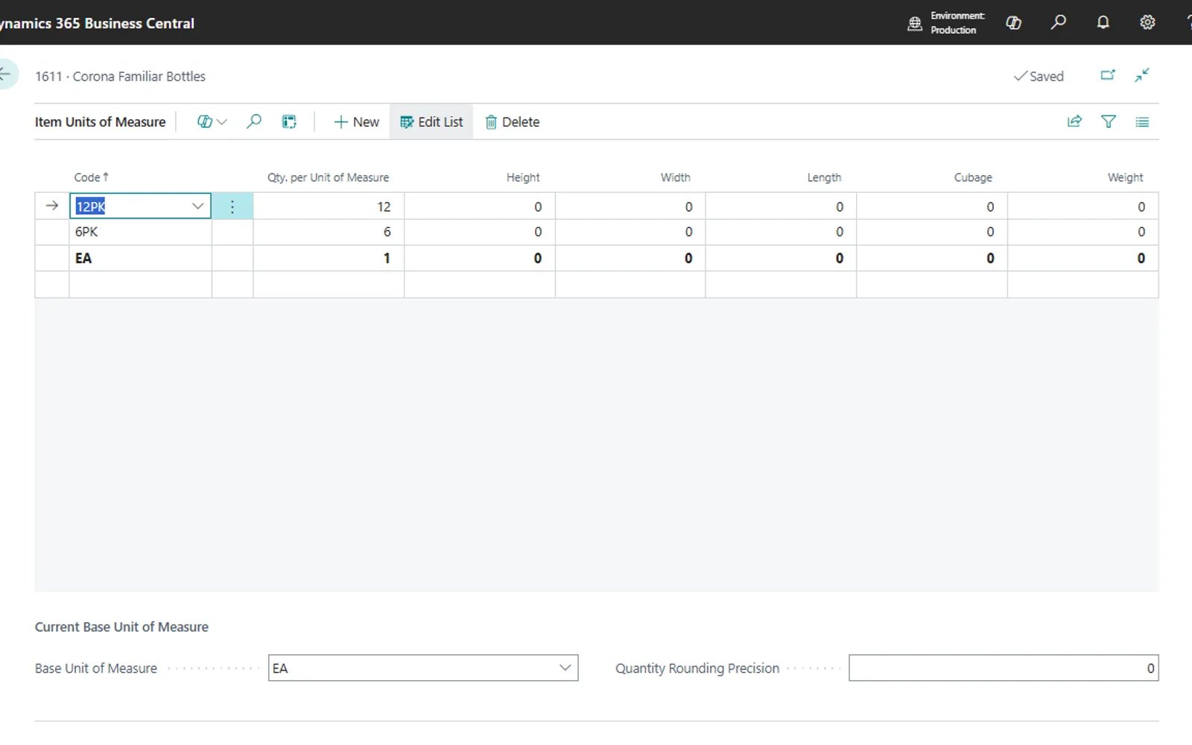Click quantity 6 in 6PK row
The image size is (1192, 745).
(x=329, y=232)
